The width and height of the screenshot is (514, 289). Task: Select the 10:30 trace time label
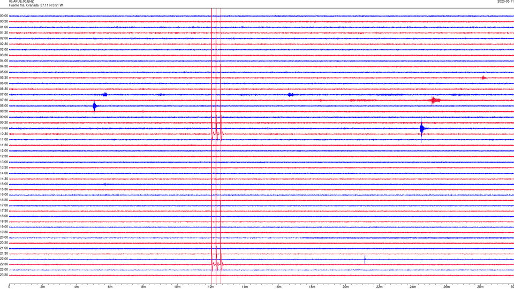4,134
